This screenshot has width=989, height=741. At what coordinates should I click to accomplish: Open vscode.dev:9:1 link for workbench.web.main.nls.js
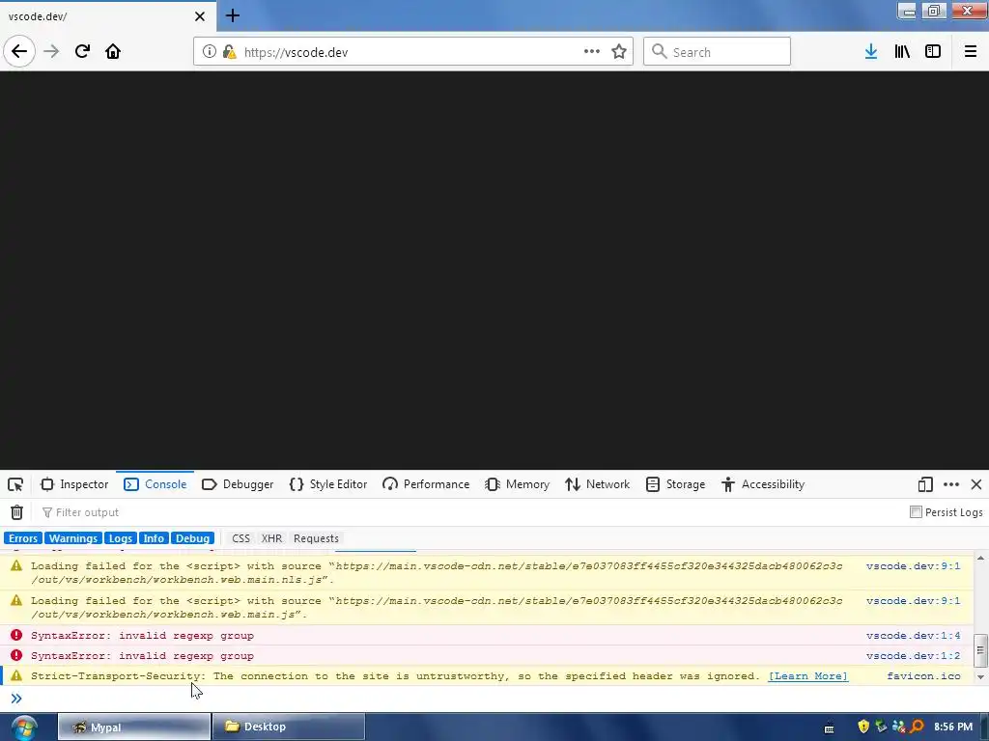tap(914, 566)
